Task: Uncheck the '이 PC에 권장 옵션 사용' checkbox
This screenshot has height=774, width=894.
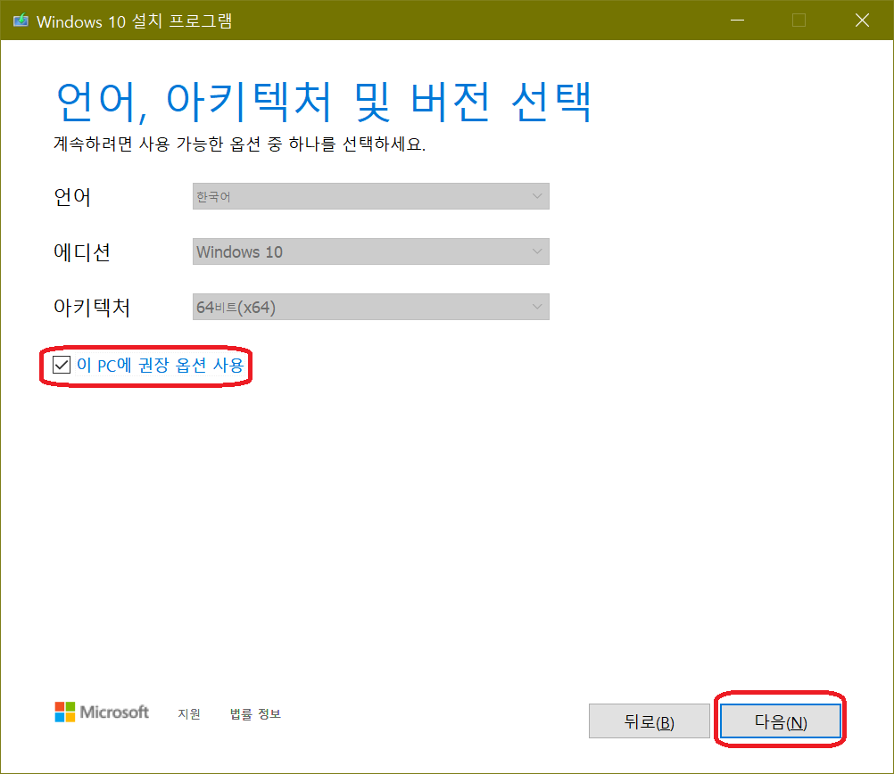Action: click(62, 365)
